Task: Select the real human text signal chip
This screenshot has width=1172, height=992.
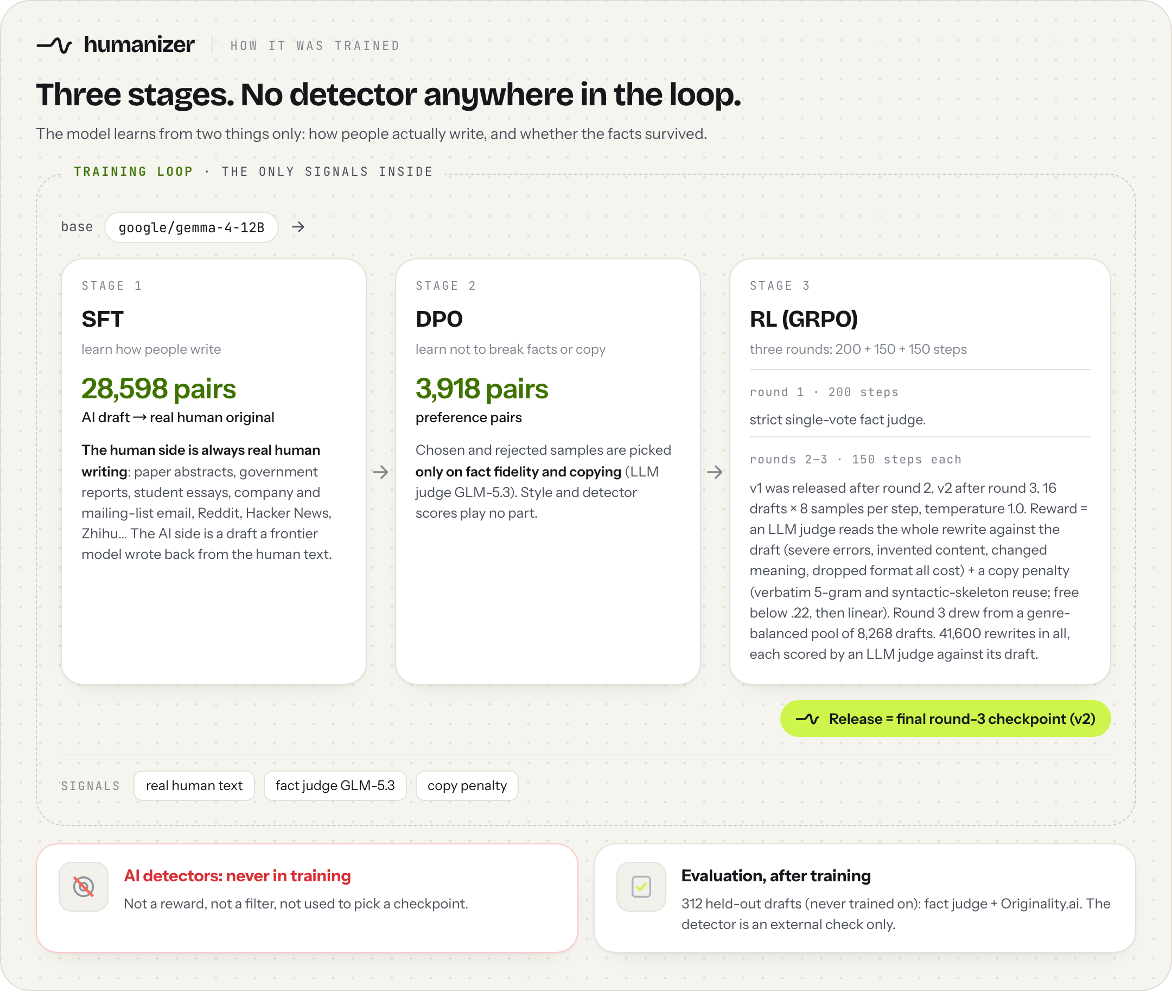Action: (194, 786)
